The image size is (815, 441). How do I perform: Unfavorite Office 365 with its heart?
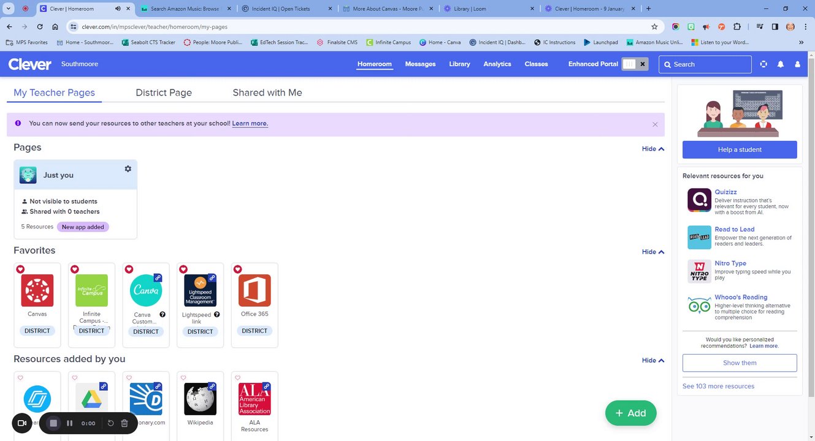point(237,269)
